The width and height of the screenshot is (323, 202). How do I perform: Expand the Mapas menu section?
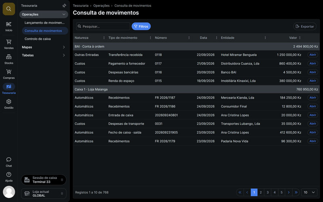coord(44,47)
